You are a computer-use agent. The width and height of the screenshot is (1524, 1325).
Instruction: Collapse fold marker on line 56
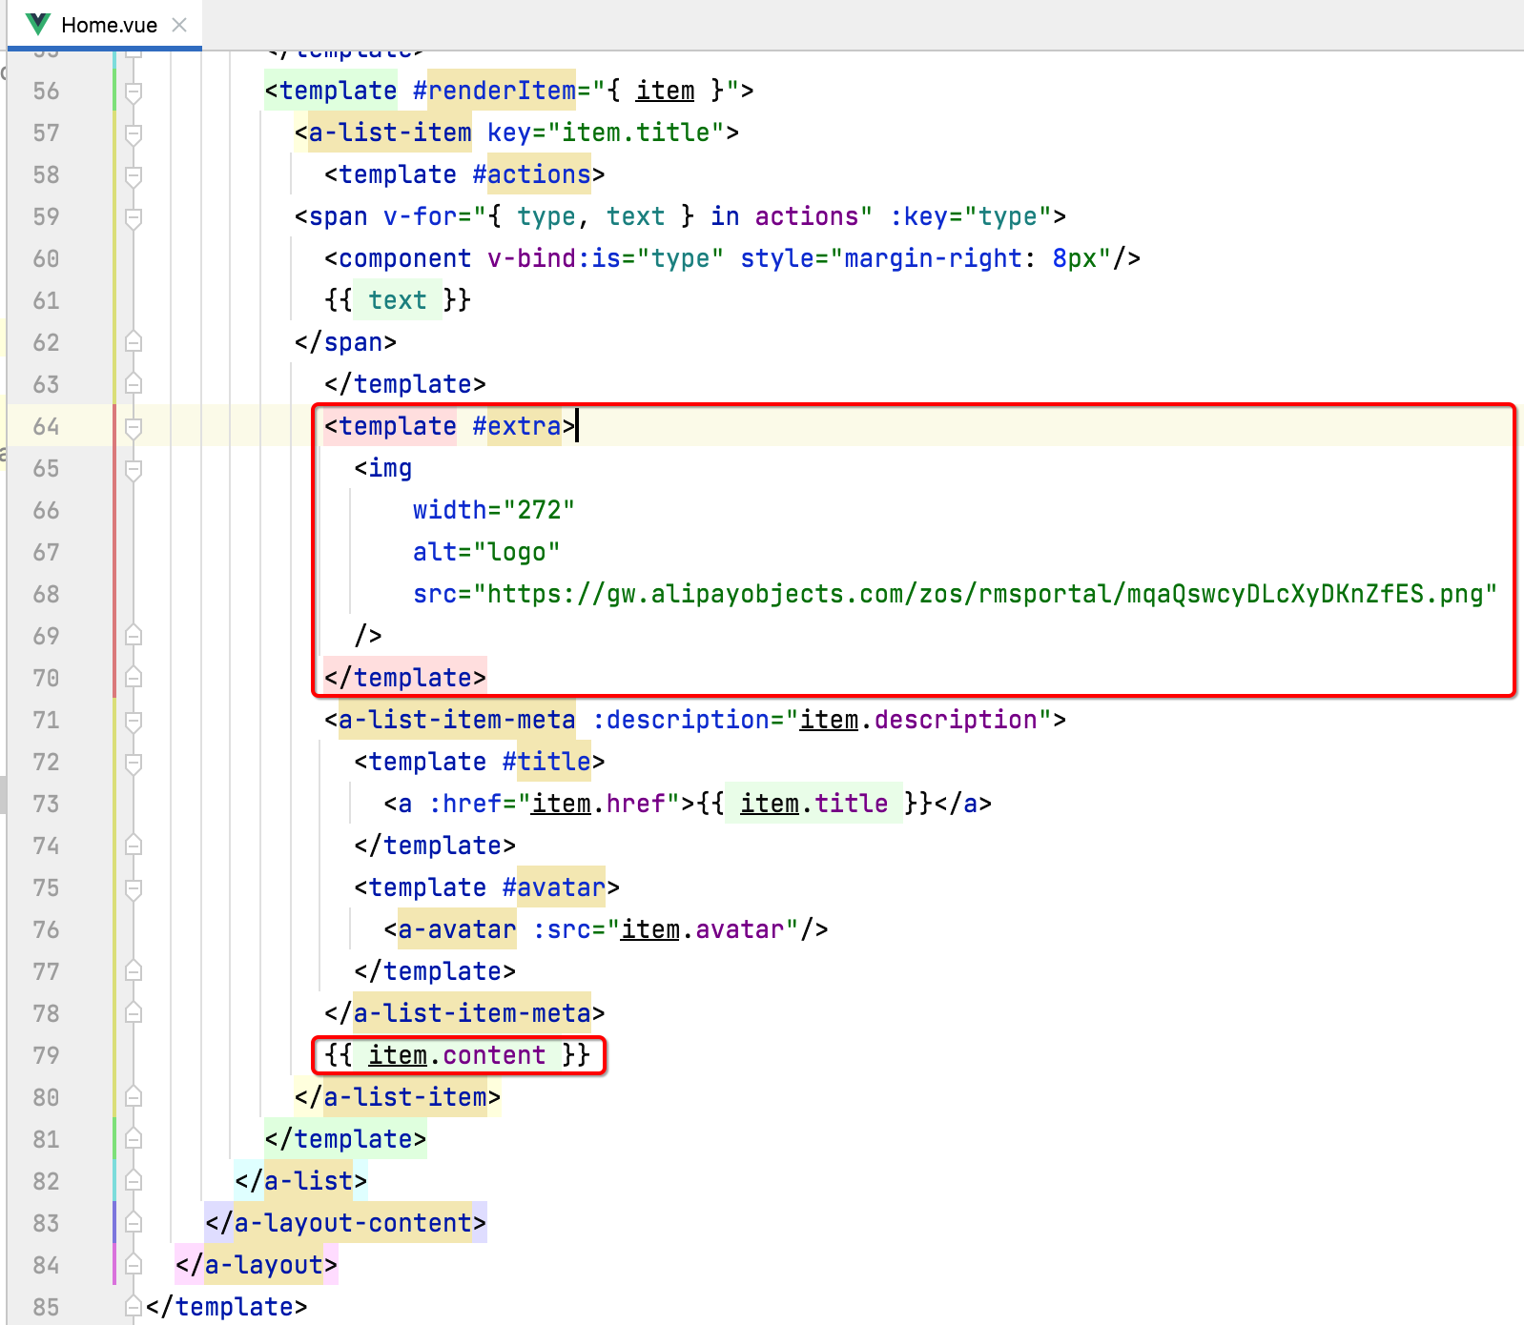[x=134, y=92]
